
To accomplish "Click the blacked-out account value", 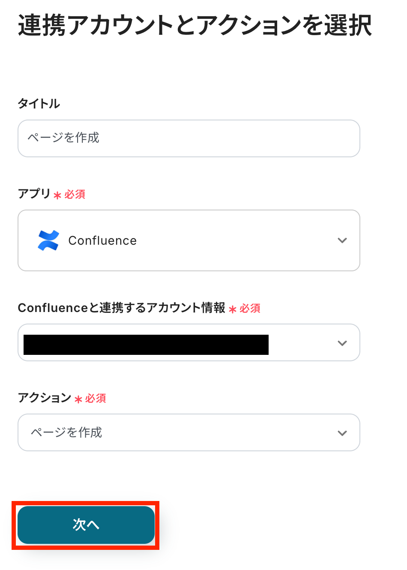I will [x=146, y=345].
